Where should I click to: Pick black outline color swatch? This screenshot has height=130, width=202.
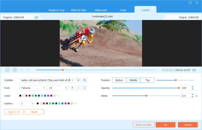coord(38,104)
